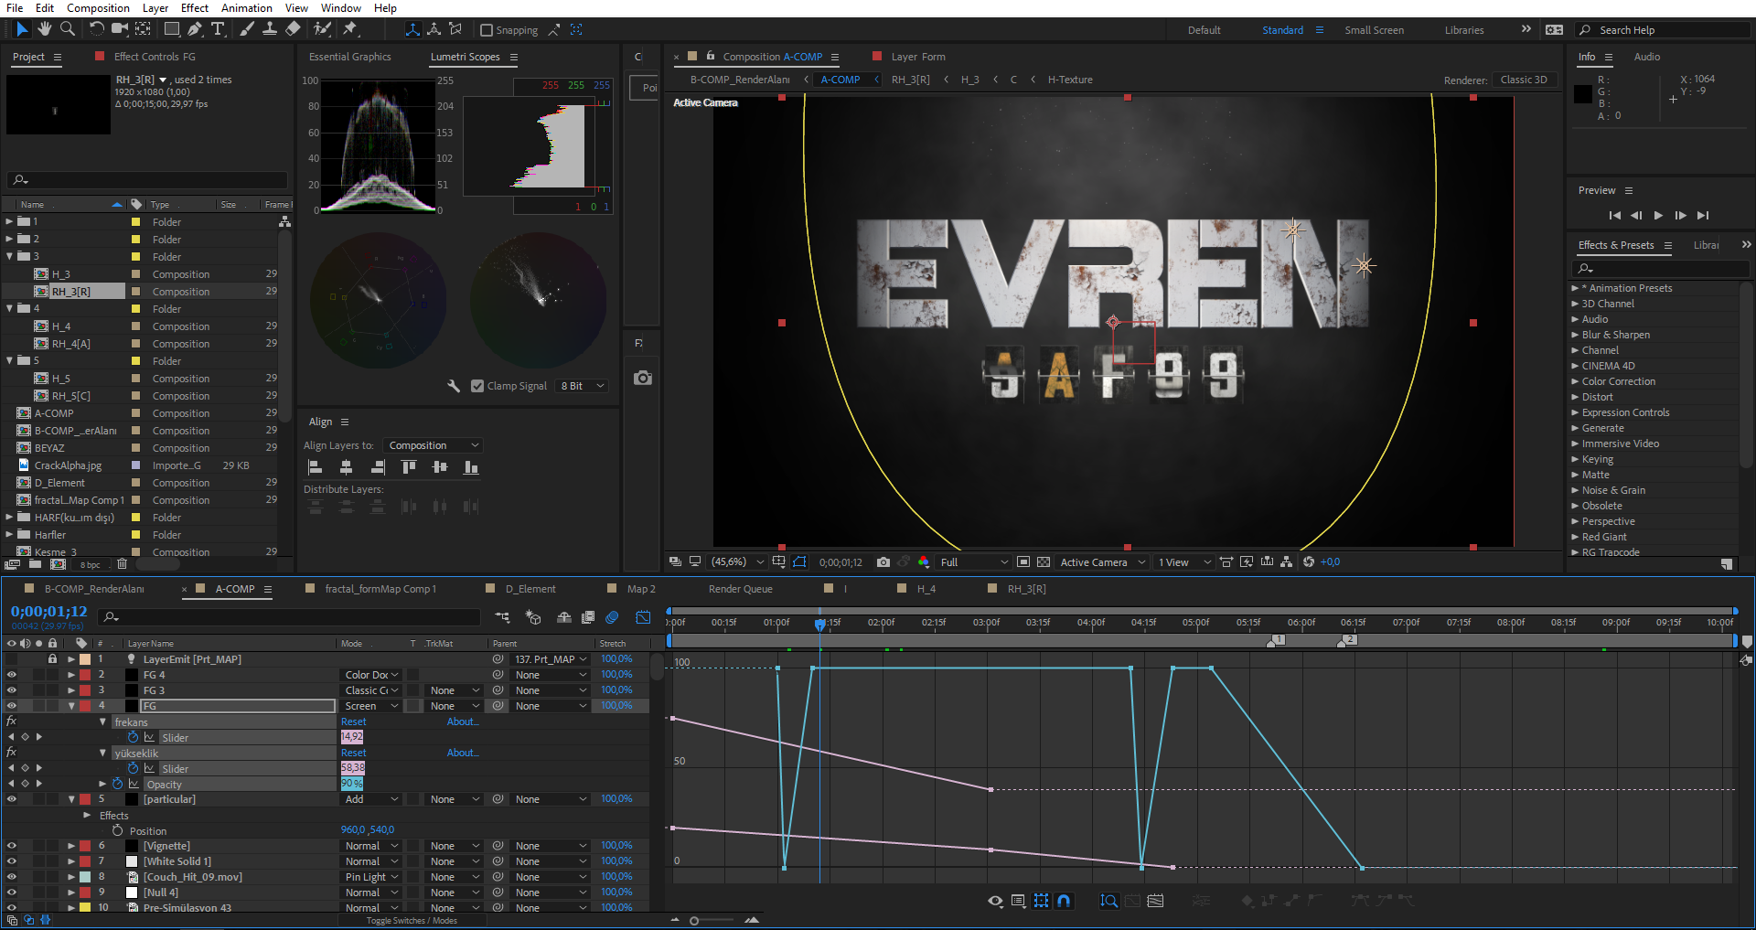Open the Active Camera view dropdown
Screen dimensions: 1756x930
pos(1102,562)
